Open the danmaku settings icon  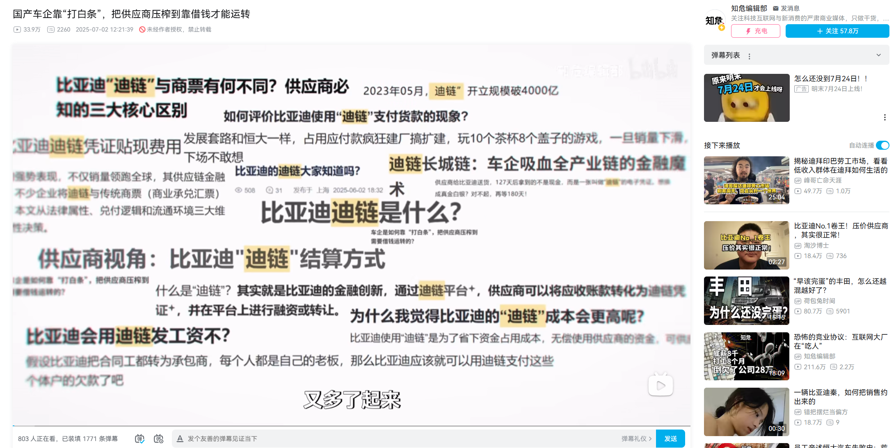click(x=158, y=439)
